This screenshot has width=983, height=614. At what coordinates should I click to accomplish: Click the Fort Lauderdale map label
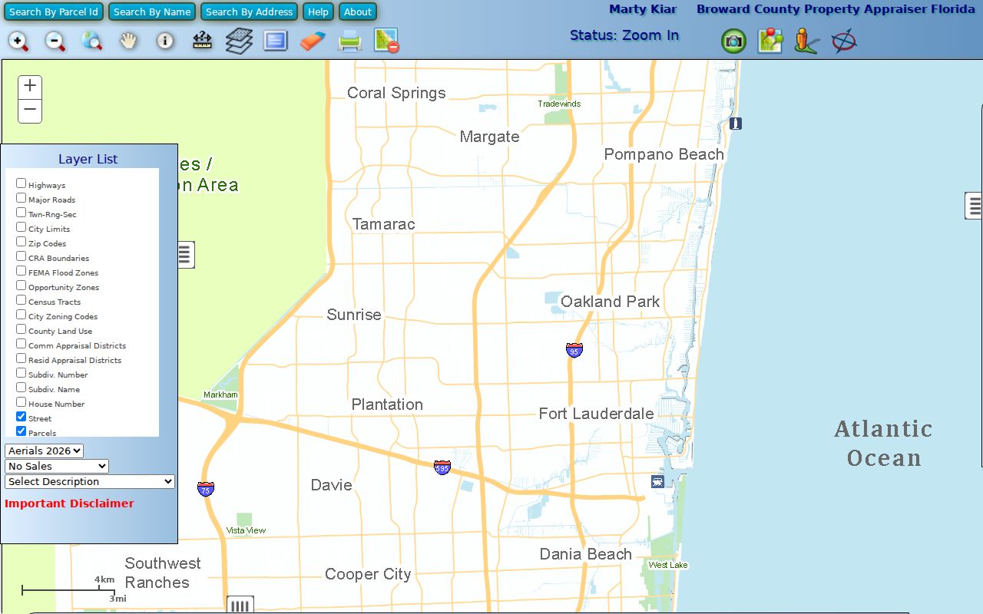[596, 414]
